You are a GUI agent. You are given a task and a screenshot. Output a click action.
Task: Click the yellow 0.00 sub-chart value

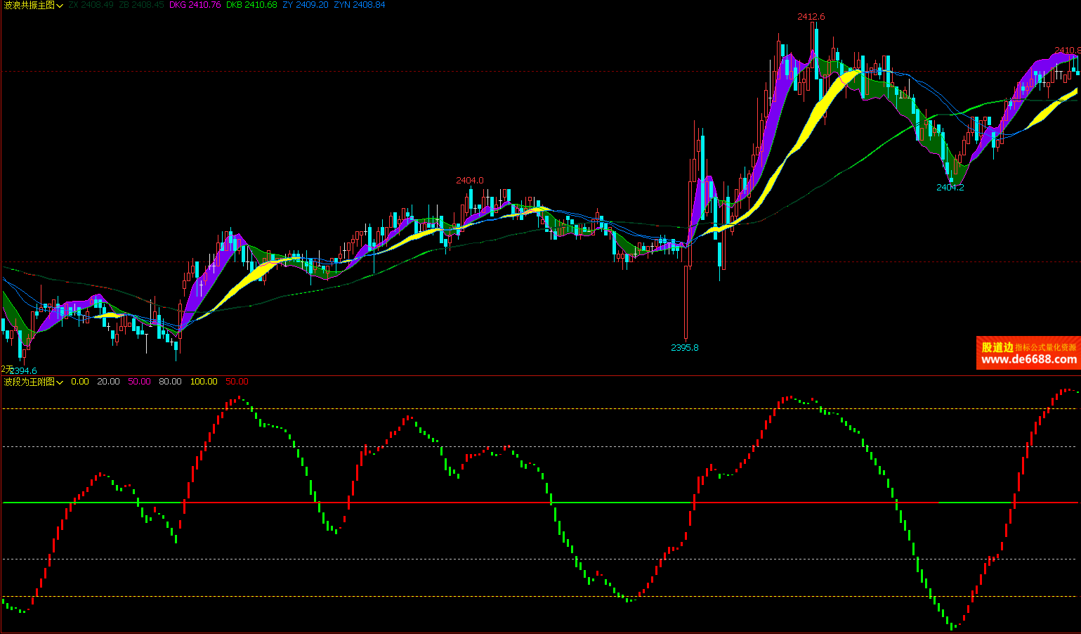[x=80, y=382]
